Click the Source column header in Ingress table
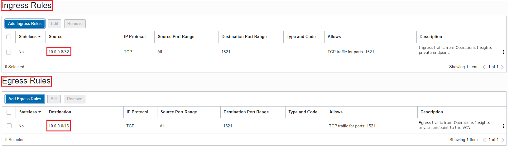Screen dimensions: 509x147 (x=55, y=37)
